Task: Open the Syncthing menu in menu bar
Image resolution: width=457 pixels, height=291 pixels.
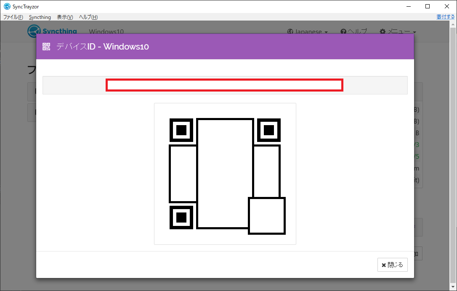Action: pos(40,17)
